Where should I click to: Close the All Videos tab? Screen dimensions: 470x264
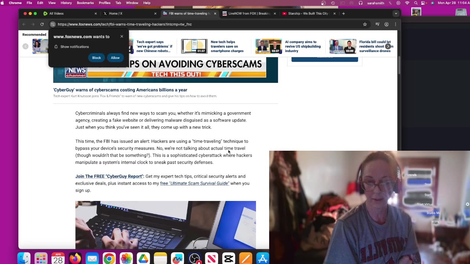96,14
